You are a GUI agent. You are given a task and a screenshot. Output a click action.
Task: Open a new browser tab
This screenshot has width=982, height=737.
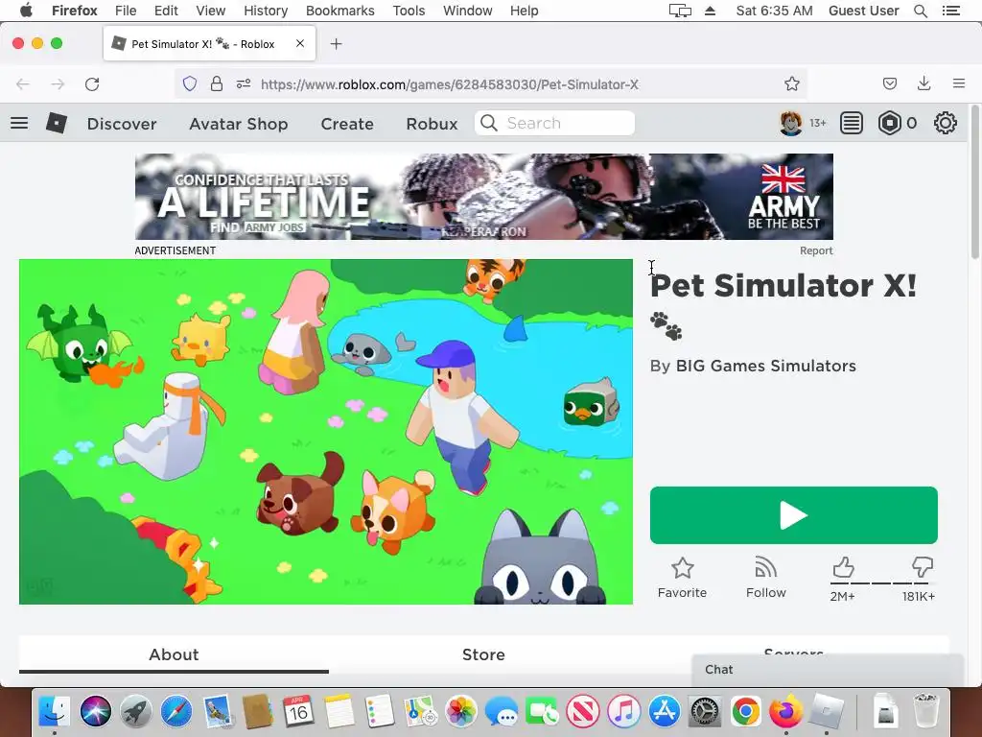tap(337, 44)
